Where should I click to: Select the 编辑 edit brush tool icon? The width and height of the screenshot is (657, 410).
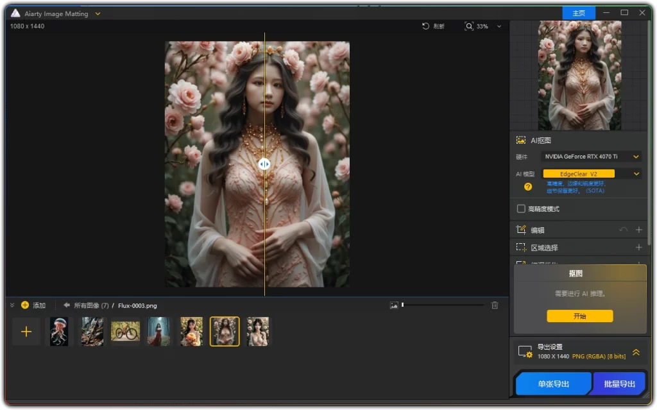pos(520,229)
